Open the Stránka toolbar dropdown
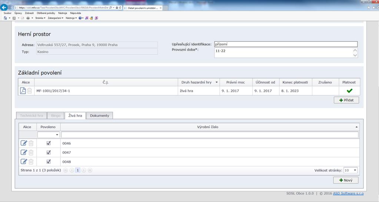This screenshot has width=379, height=202. click(40, 18)
